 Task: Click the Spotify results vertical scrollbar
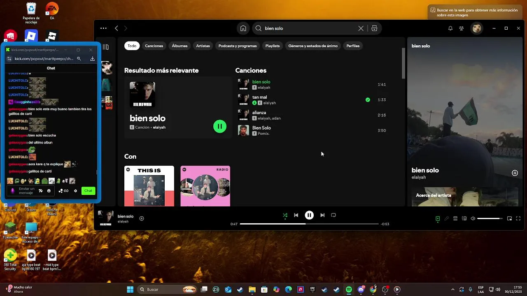(x=403, y=64)
